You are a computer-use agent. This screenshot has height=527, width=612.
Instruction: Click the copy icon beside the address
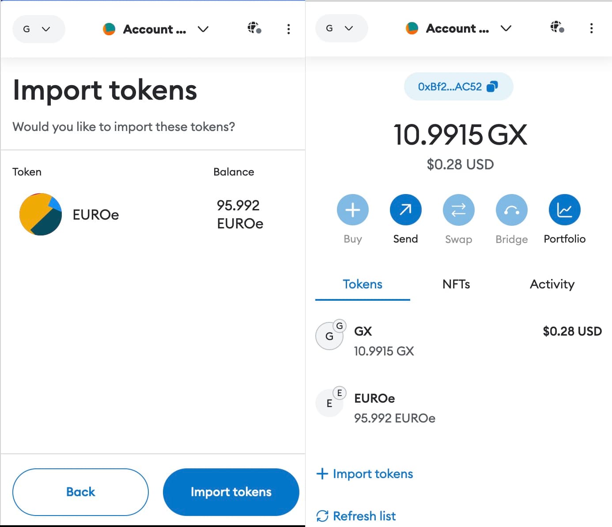tap(492, 86)
